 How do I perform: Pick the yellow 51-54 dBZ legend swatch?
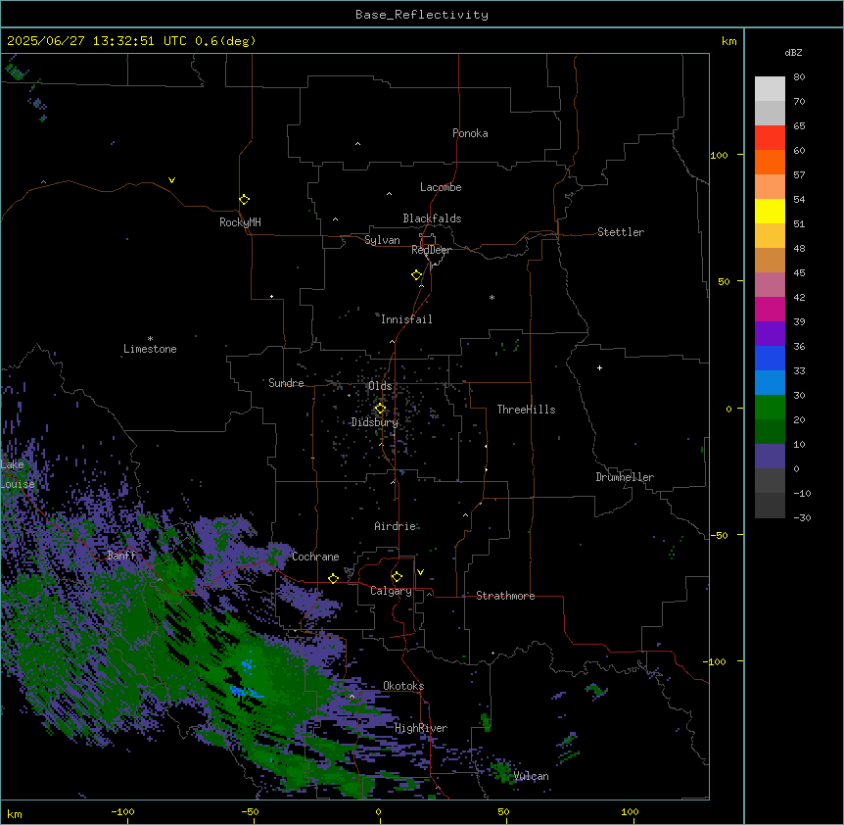pos(770,211)
